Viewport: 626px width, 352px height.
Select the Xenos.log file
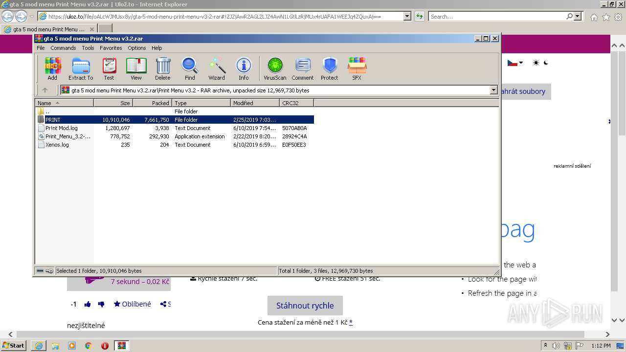175,145
